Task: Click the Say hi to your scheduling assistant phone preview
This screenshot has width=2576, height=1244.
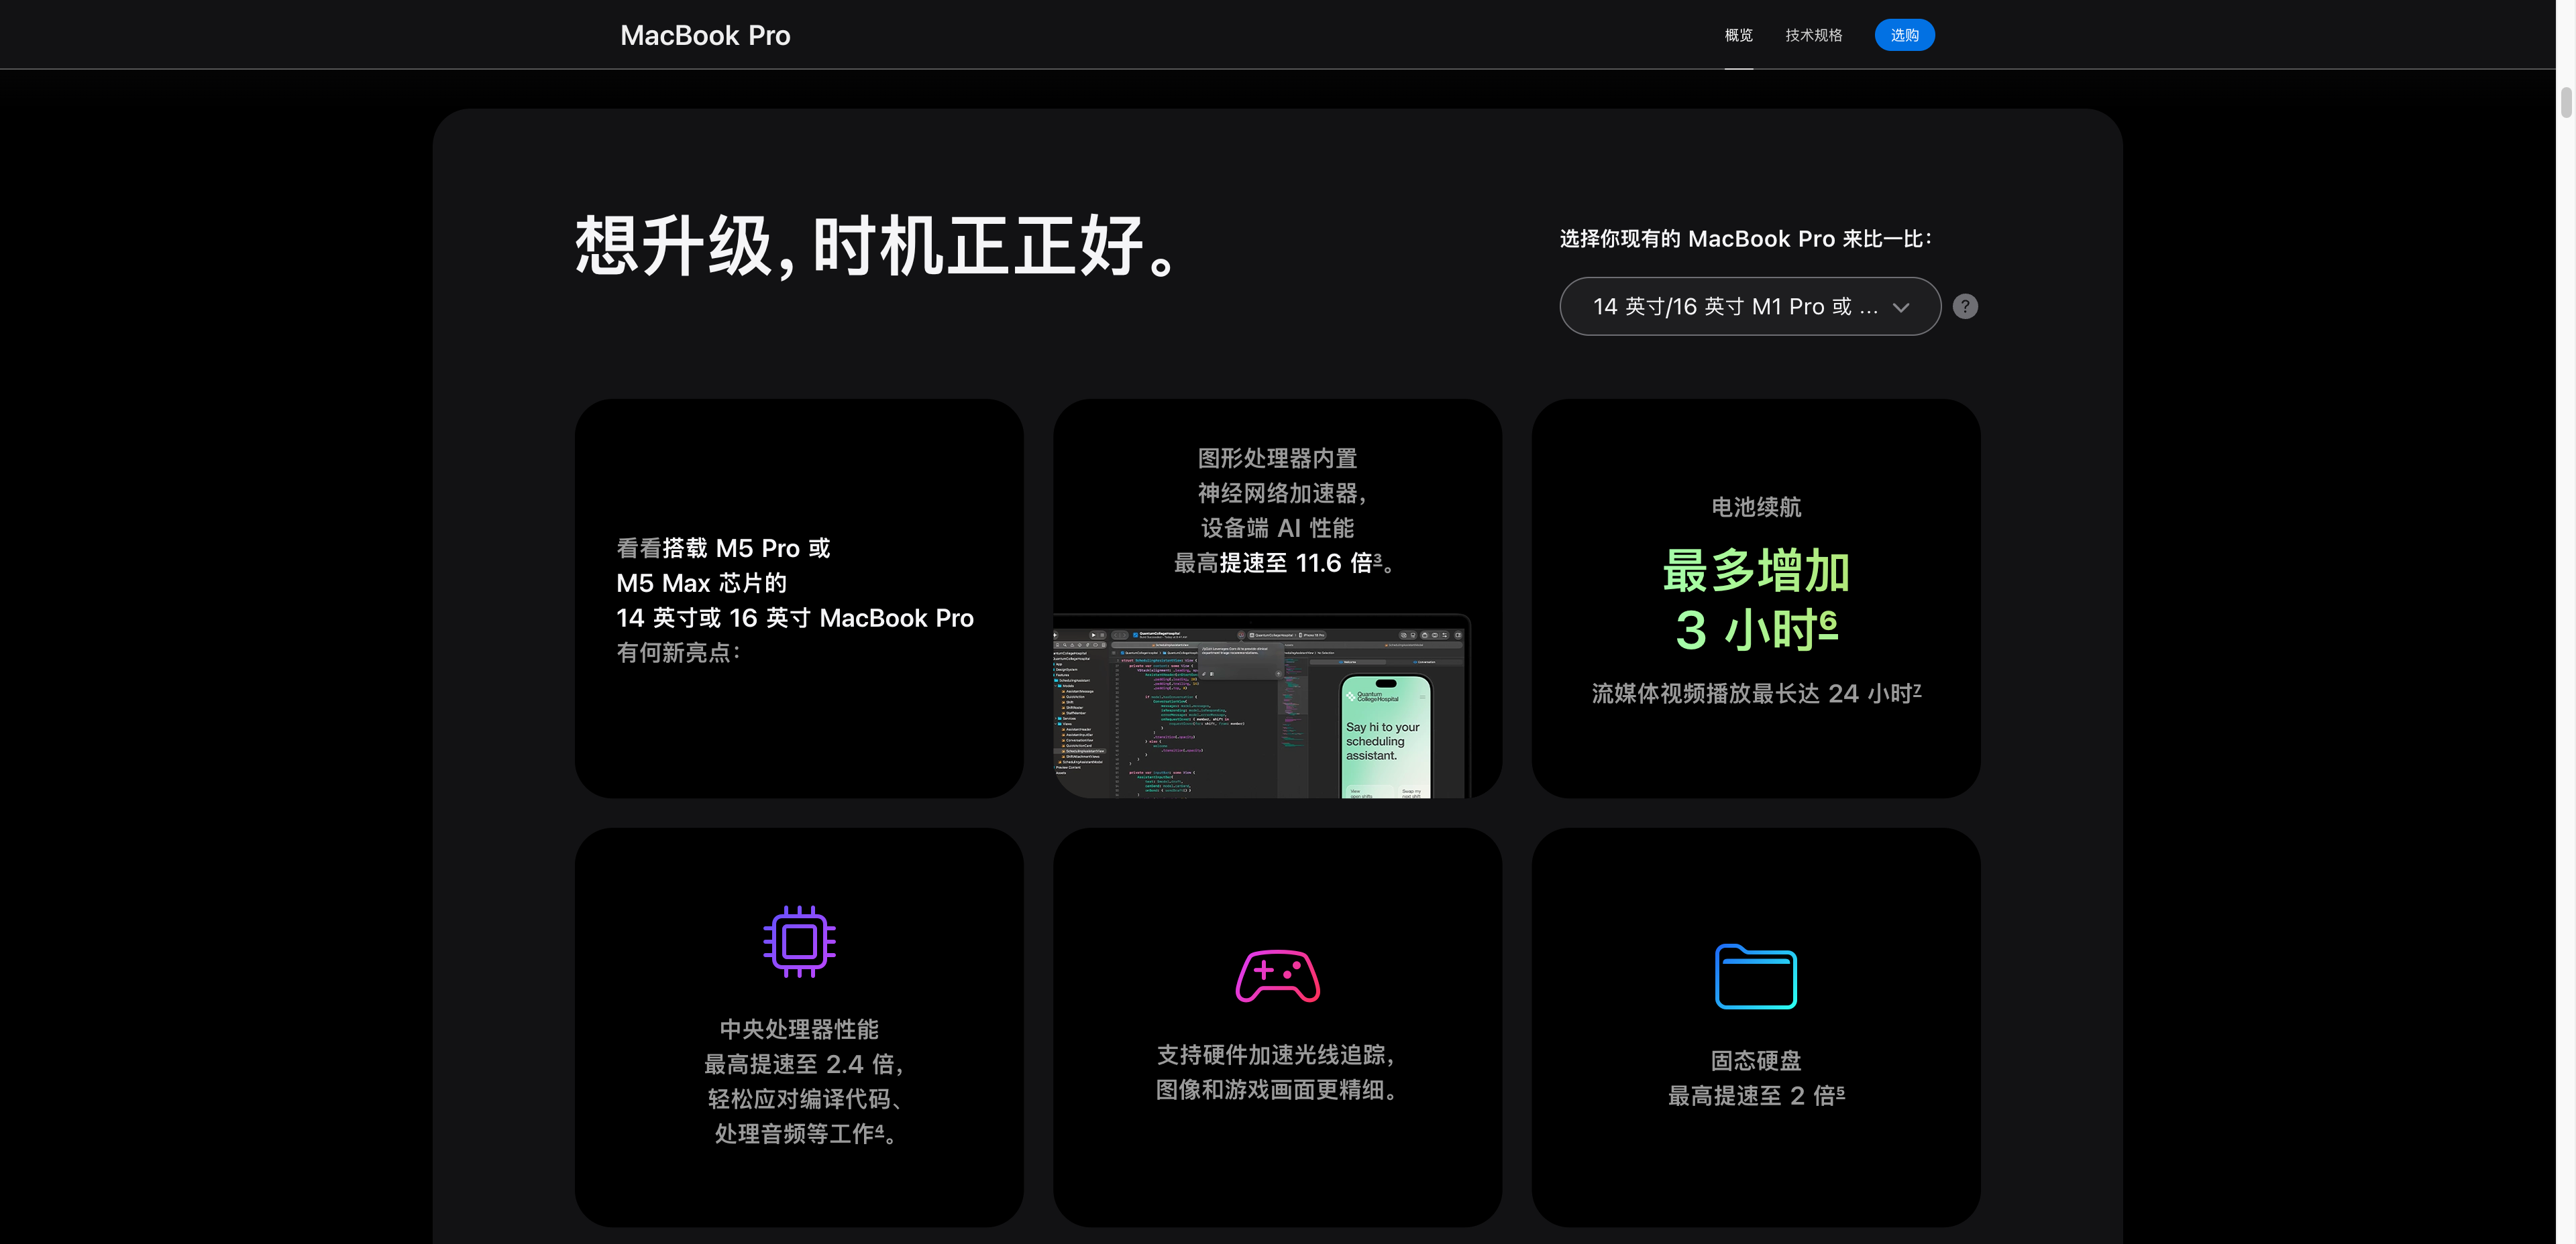Action: (x=1385, y=737)
